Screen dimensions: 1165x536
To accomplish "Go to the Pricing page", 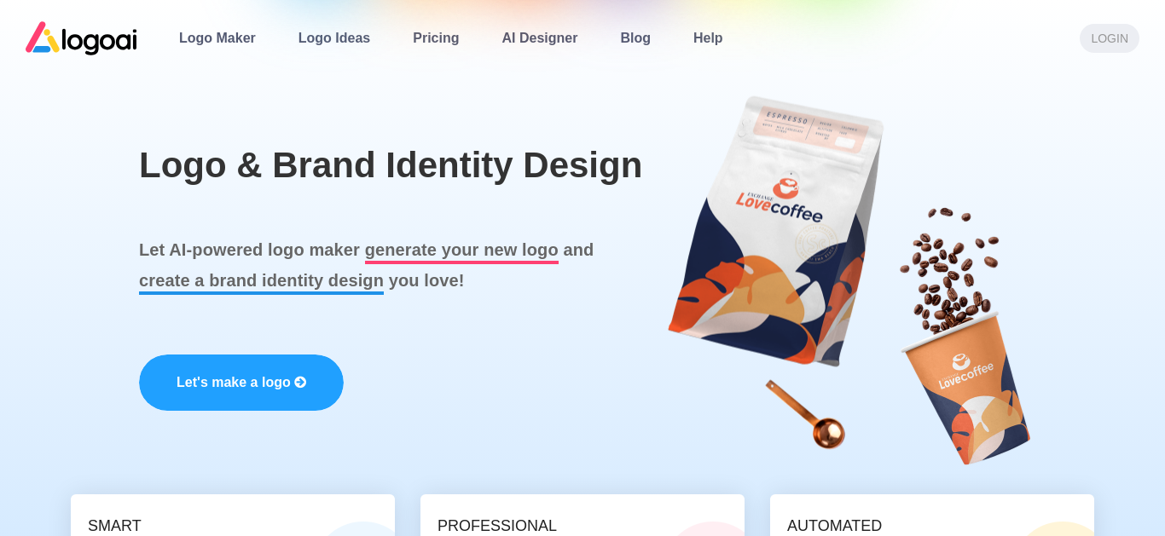I will pyautogui.click(x=436, y=38).
